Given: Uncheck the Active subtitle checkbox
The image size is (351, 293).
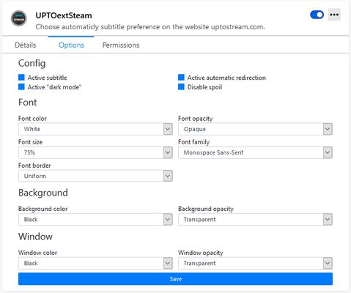Looking at the screenshot, I should pyautogui.click(x=21, y=78).
